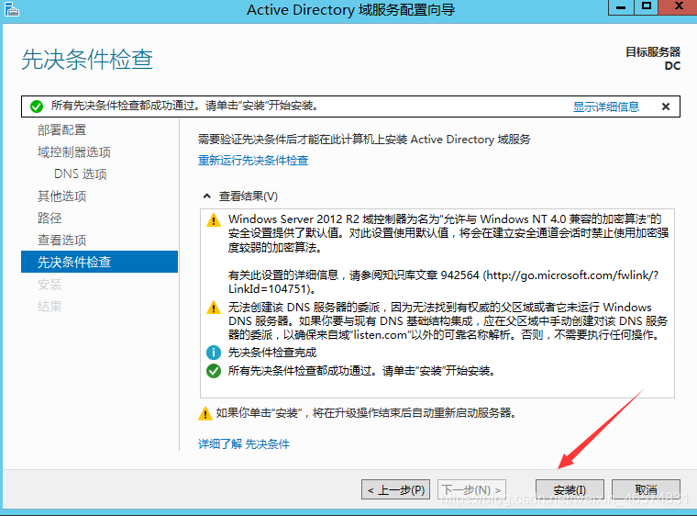Maximize the wizard window
Image resolution: width=697 pixels, height=516 pixels.
click(646, 7)
